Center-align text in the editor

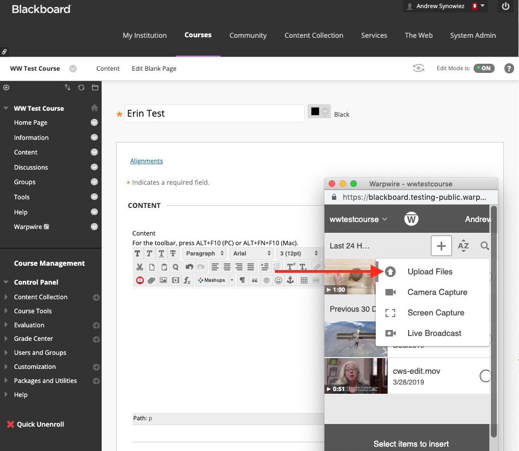tap(227, 267)
